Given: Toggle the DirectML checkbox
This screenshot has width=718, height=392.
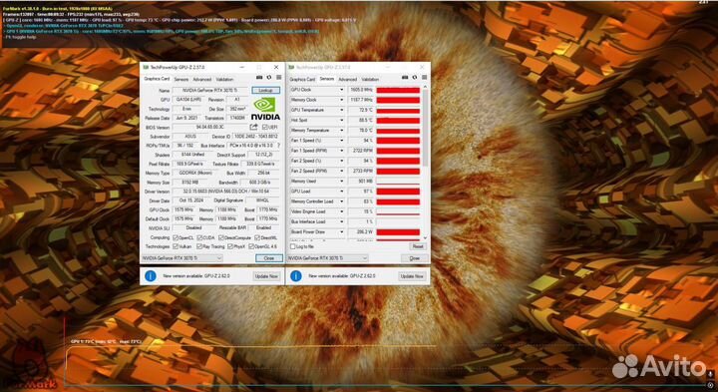Looking at the screenshot, I should point(257,237).
